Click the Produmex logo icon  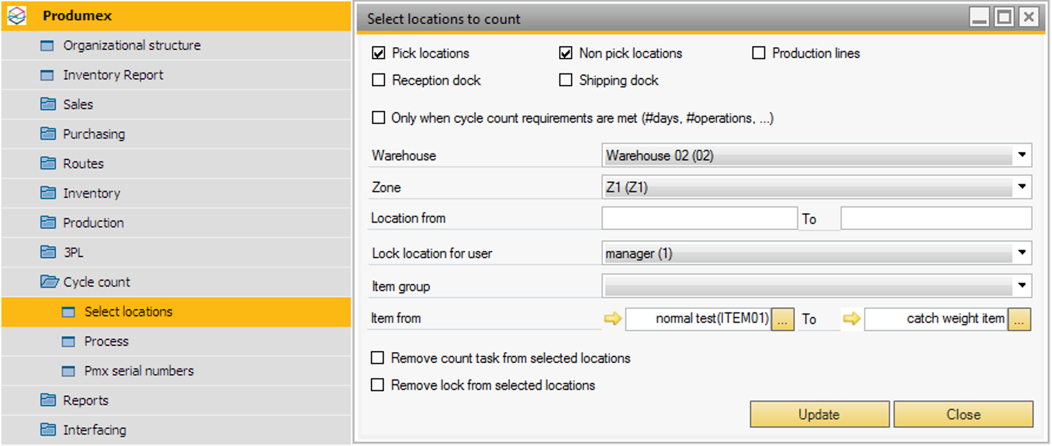click(x=17, y=16)
